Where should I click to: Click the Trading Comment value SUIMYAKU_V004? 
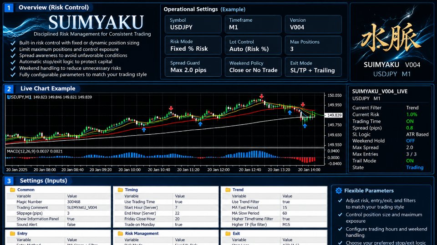pyautogui.click(x=82, y=207)
